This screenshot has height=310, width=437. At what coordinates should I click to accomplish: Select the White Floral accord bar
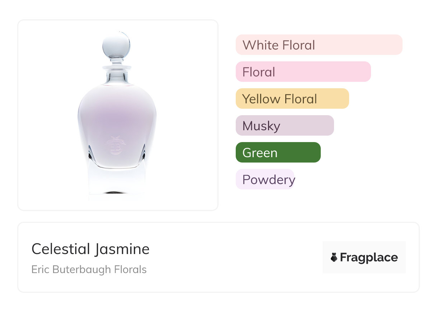pyautogui.click(x=319, y=45)
